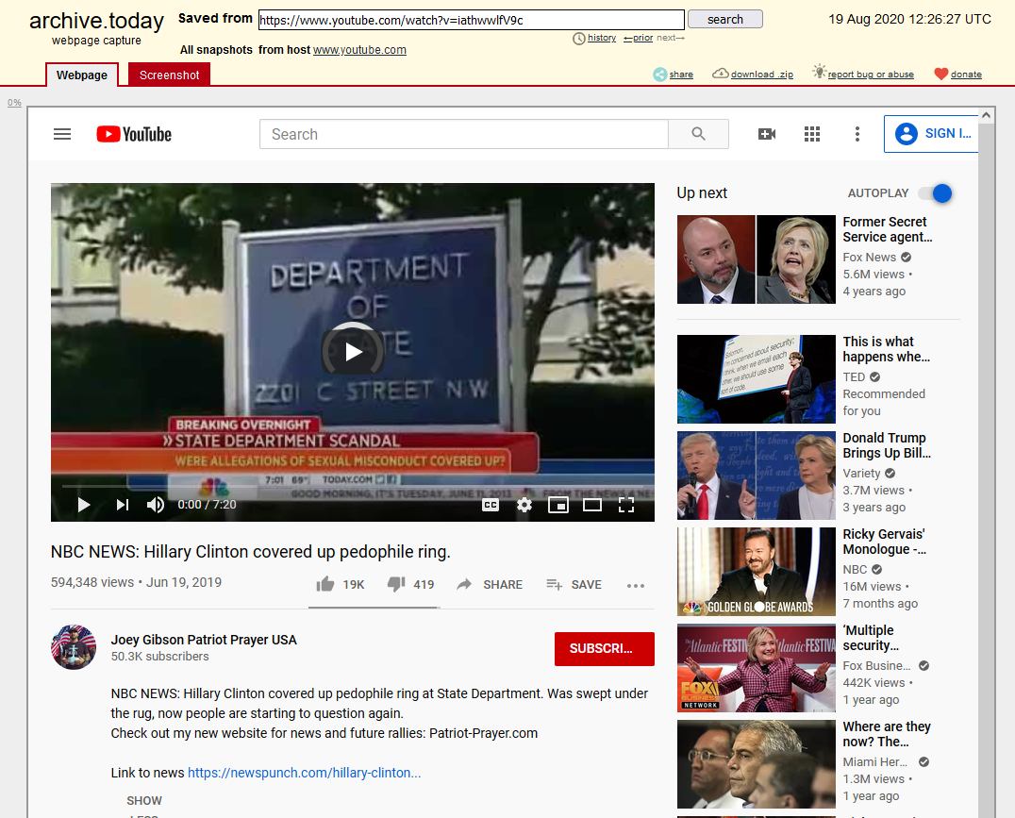
Task: Play the video with the center play button
Action: [x=353, y=352]
